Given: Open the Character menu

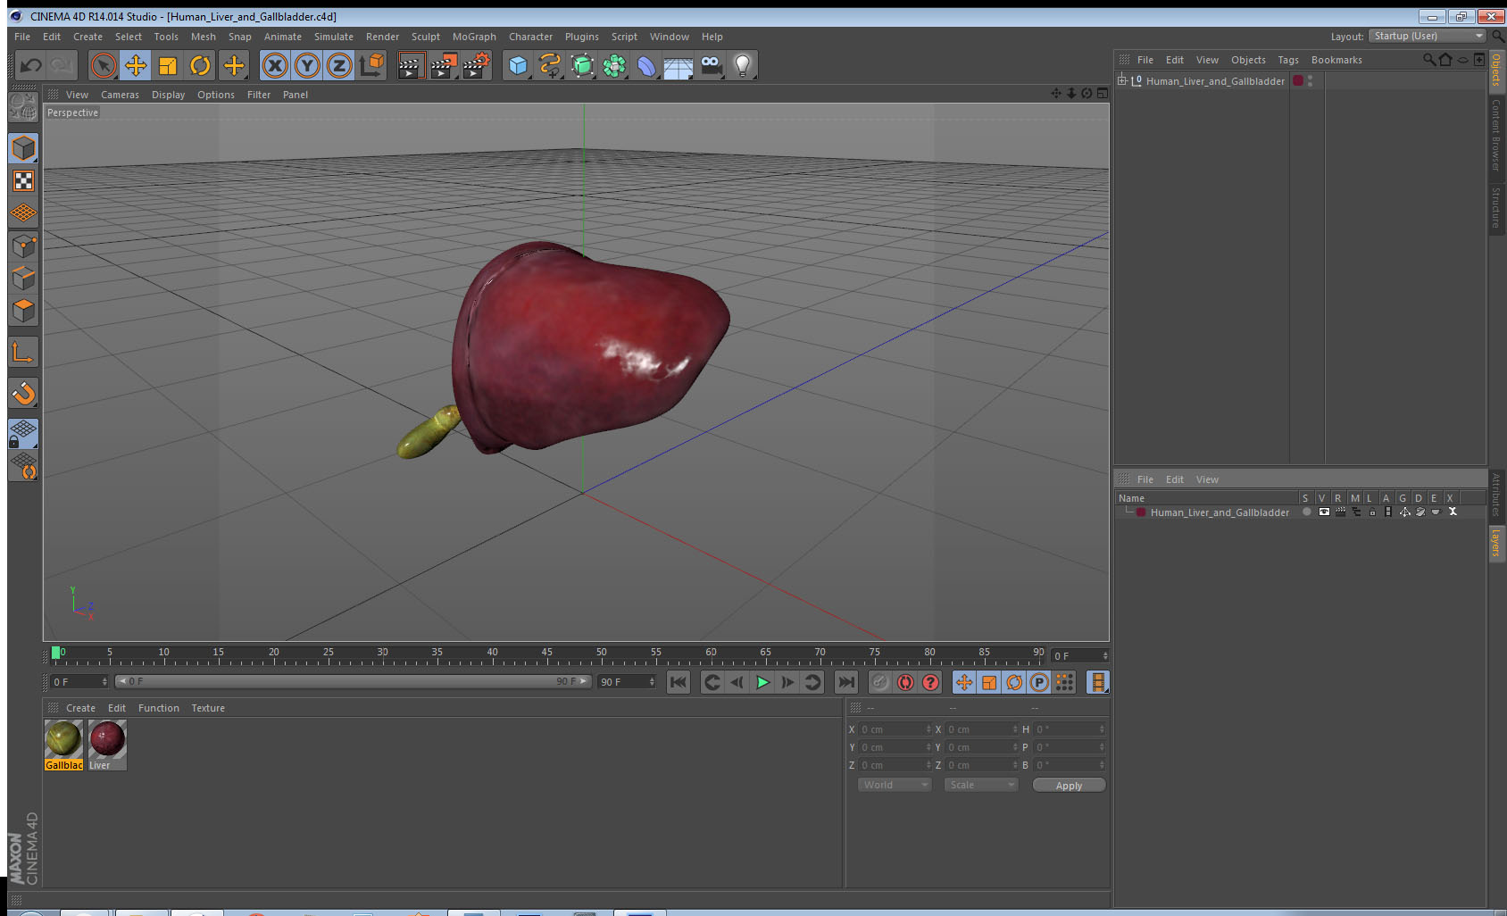Looking at the screenshot, I should click(530, 37).
